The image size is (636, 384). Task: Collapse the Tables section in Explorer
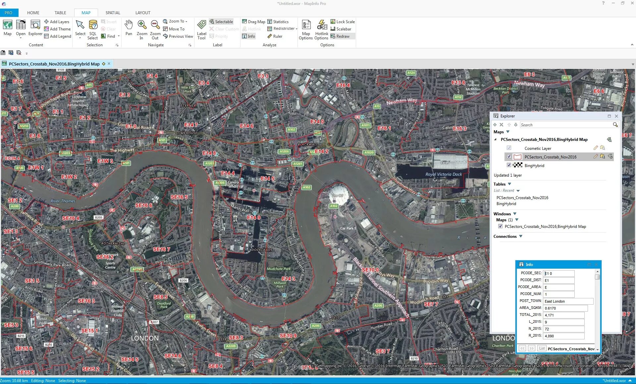(509, 184)
